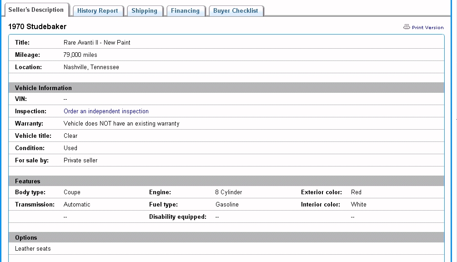Viewport: 457px width, 262px height.
Task: Click the Private seller value
Action: (80, 160)
